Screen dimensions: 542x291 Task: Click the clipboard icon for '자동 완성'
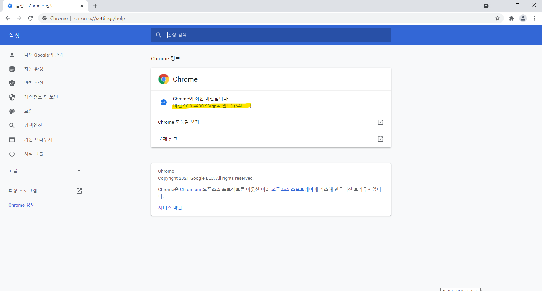pyautogui.click(x=12, y=69)
